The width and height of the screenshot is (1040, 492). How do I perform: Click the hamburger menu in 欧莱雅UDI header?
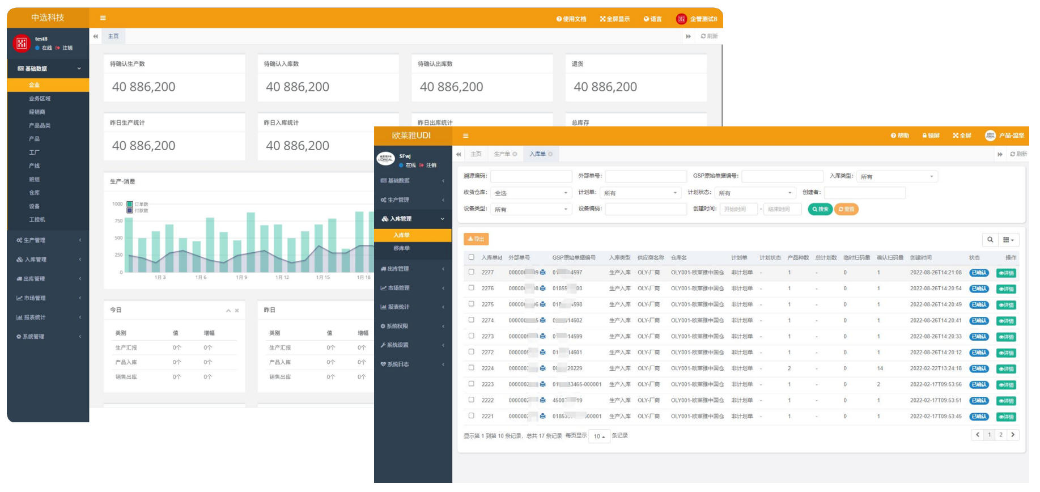(465, 136)
